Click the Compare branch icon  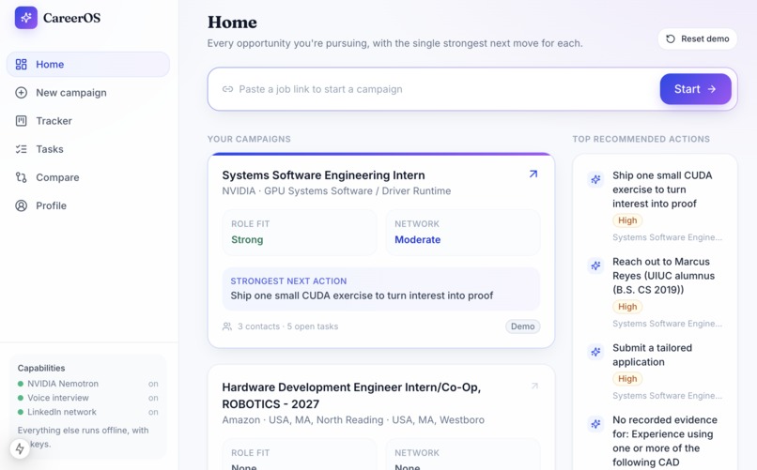point(22,177)
